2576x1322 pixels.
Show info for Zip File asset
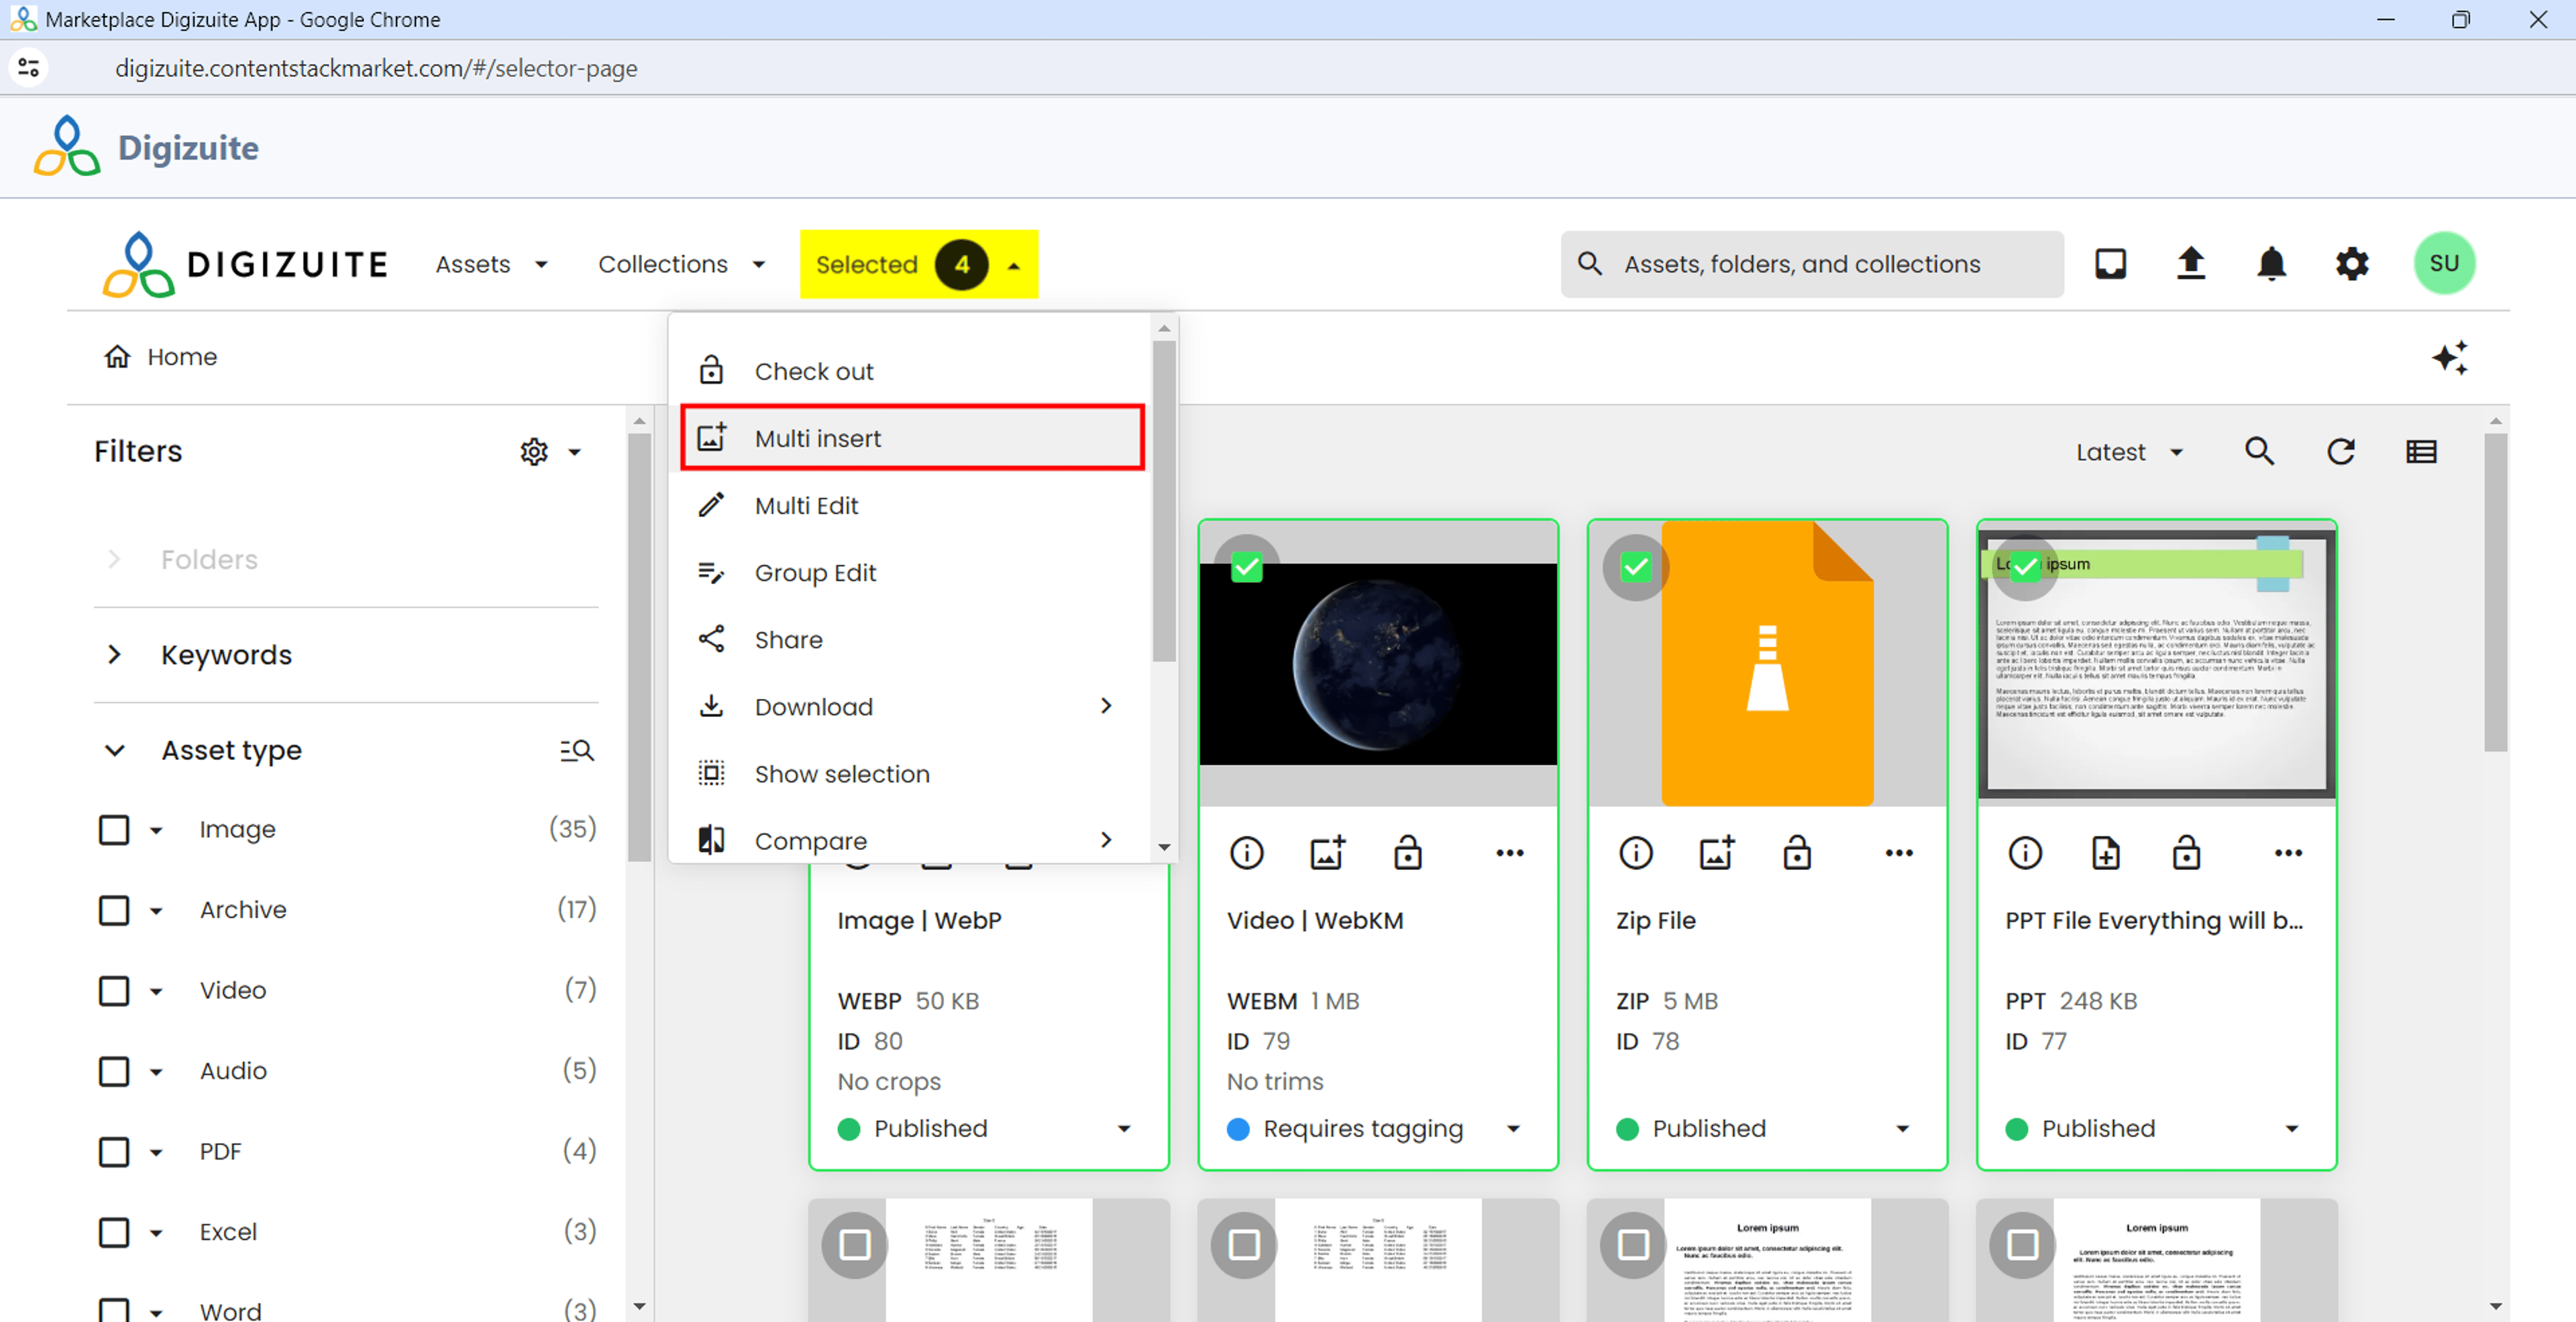[1636, 853]
